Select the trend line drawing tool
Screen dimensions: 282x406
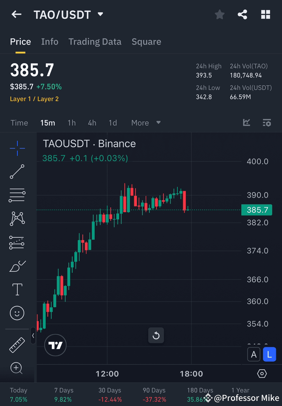tap(17, 172)
